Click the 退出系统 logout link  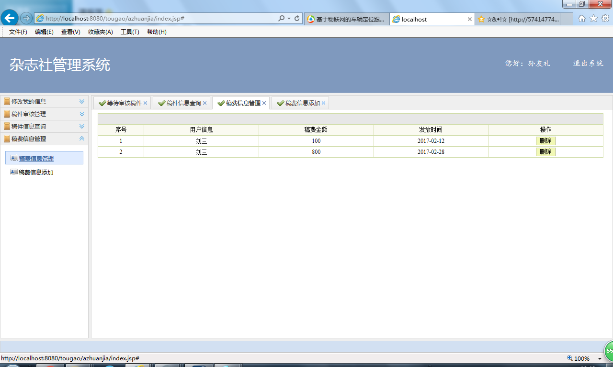pos(588,63)
